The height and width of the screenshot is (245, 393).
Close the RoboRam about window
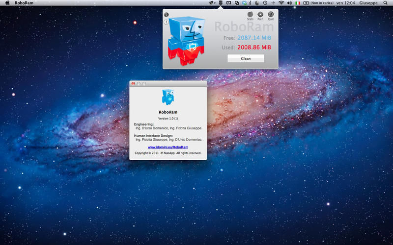(x=133, y=83)
